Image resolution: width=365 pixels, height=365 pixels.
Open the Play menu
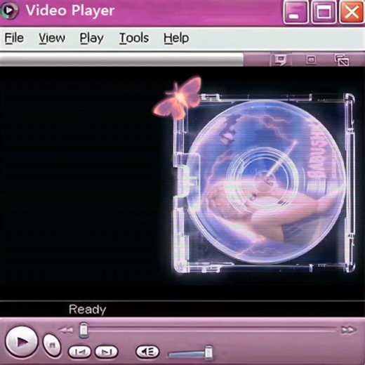92,38
